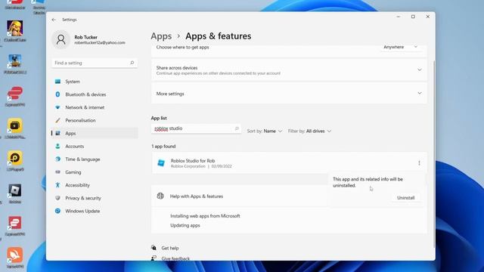Close the Settings window
484x272 pixels.
coord(428,17)
